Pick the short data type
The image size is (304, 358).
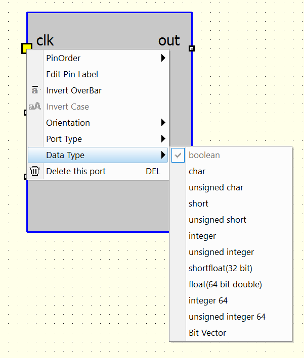point(199,203)
